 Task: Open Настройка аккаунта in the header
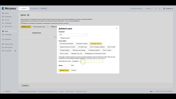tap(136, 9)
